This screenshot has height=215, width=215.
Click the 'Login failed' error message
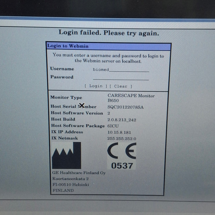tap(109, 33)
